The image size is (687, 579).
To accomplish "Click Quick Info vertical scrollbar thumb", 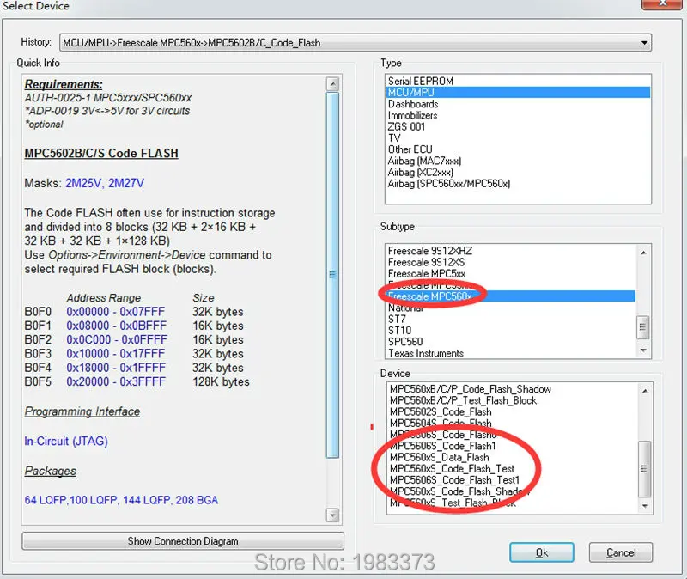I will click(333, 275).
